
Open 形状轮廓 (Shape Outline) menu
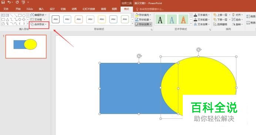(x=143, y=20)
